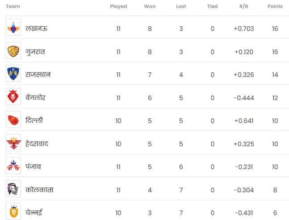This screenshot has height=220, width=289.
Task: Click the Won column header
Action: pos(150,7)
